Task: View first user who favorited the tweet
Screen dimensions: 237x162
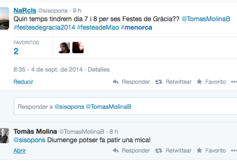Action: (x=64, y=48)
